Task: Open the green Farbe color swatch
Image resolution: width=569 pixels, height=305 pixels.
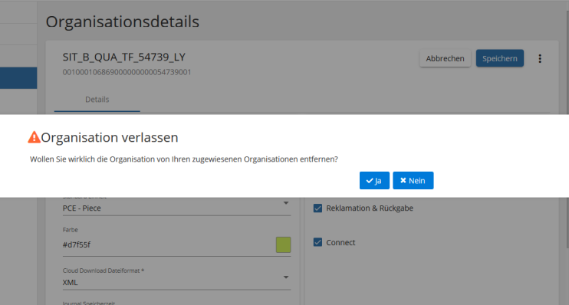Action: coord(284,244)
